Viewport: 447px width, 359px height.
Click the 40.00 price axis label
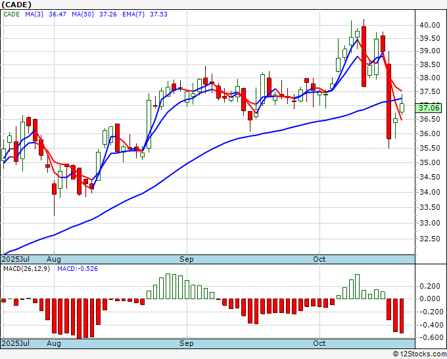tap(430, 25)
